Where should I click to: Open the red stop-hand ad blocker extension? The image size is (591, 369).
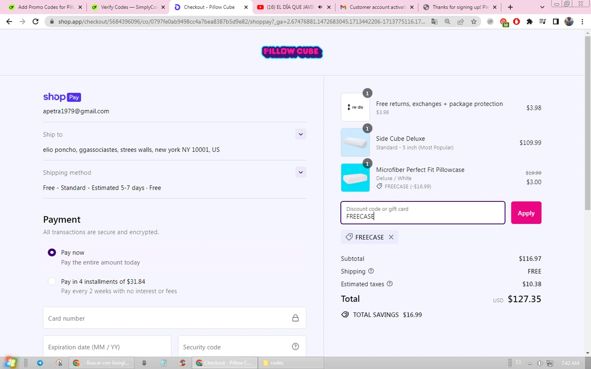coord(517,22)
